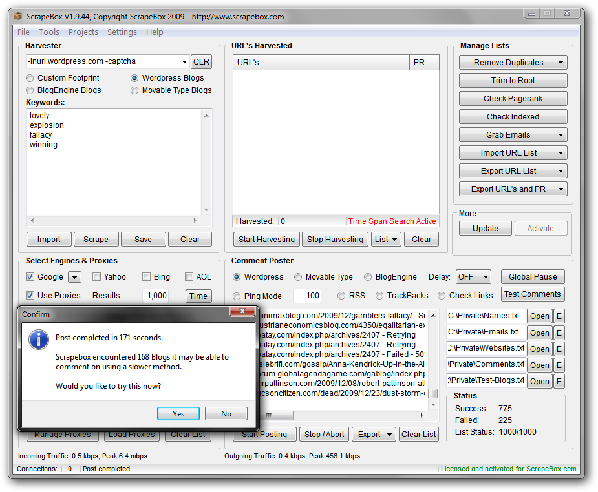Open the Delay dropdown set to OFF
Viewport: 598px width, 492px height.
pos(473,277)
